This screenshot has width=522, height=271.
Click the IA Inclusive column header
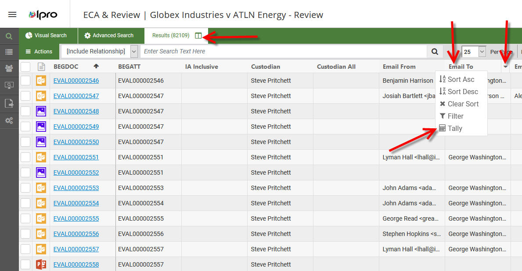coord(202,67)
